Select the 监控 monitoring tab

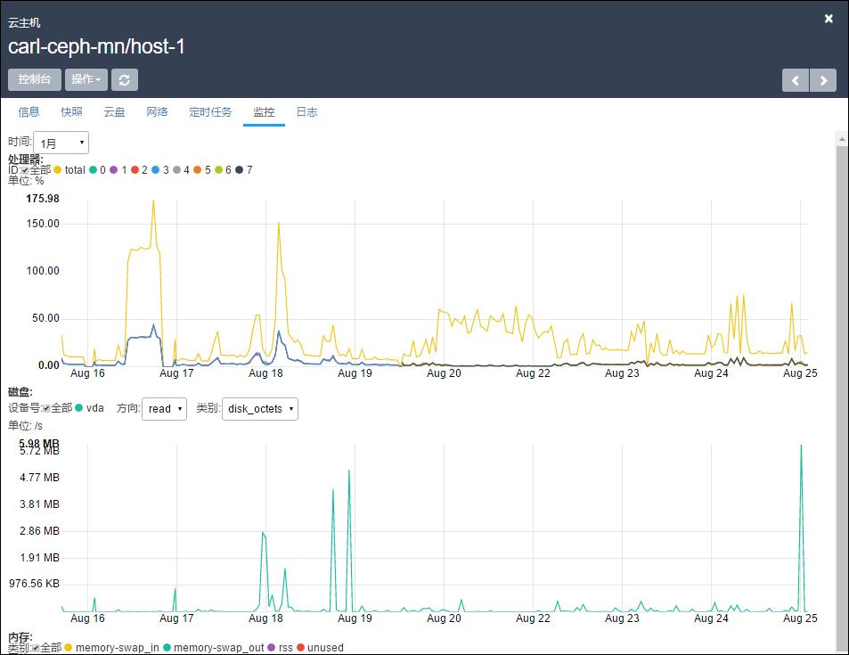click(264, 112)
